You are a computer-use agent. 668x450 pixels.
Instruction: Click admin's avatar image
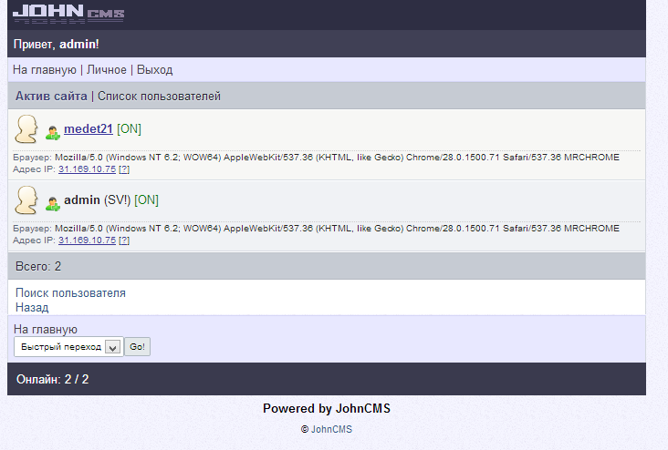point(26,199)
